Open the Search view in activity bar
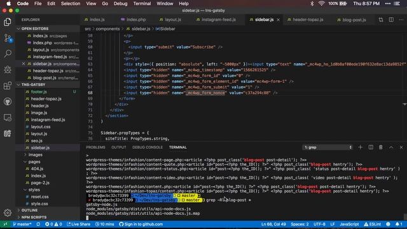This screenshot has width=407, height=229. 8,53
